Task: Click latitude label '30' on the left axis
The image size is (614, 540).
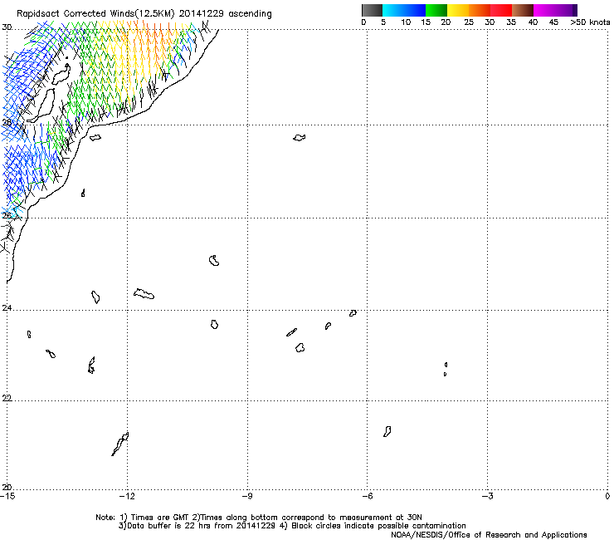Action: [x=7, y=27]
